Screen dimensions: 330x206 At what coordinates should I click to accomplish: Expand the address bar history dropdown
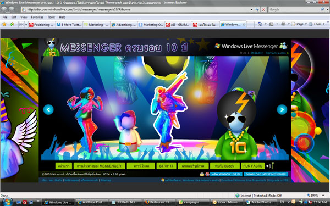pos(251,9)
